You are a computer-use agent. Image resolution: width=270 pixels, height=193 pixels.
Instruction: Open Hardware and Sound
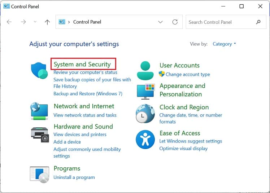click(x=83, y=127)
